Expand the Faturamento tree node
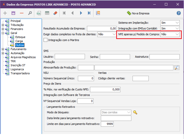 pos(3,49)
